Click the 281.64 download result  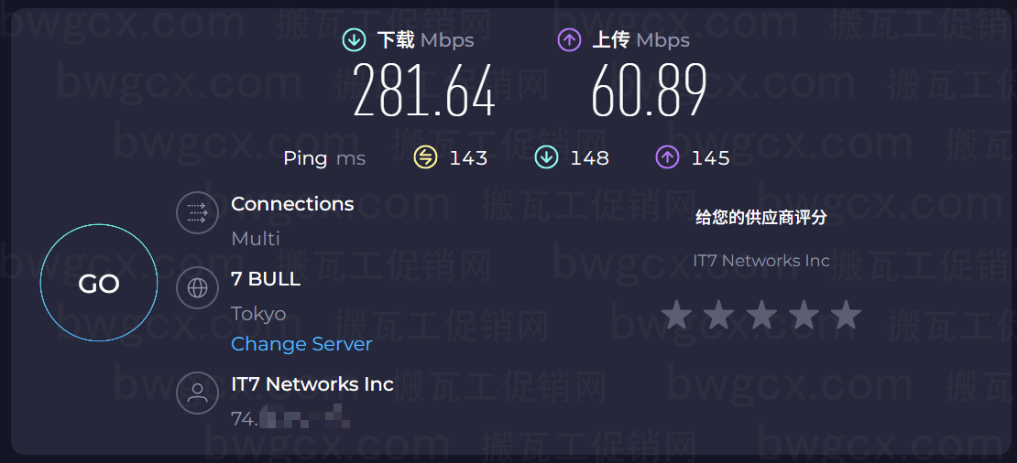click(424, 90)
